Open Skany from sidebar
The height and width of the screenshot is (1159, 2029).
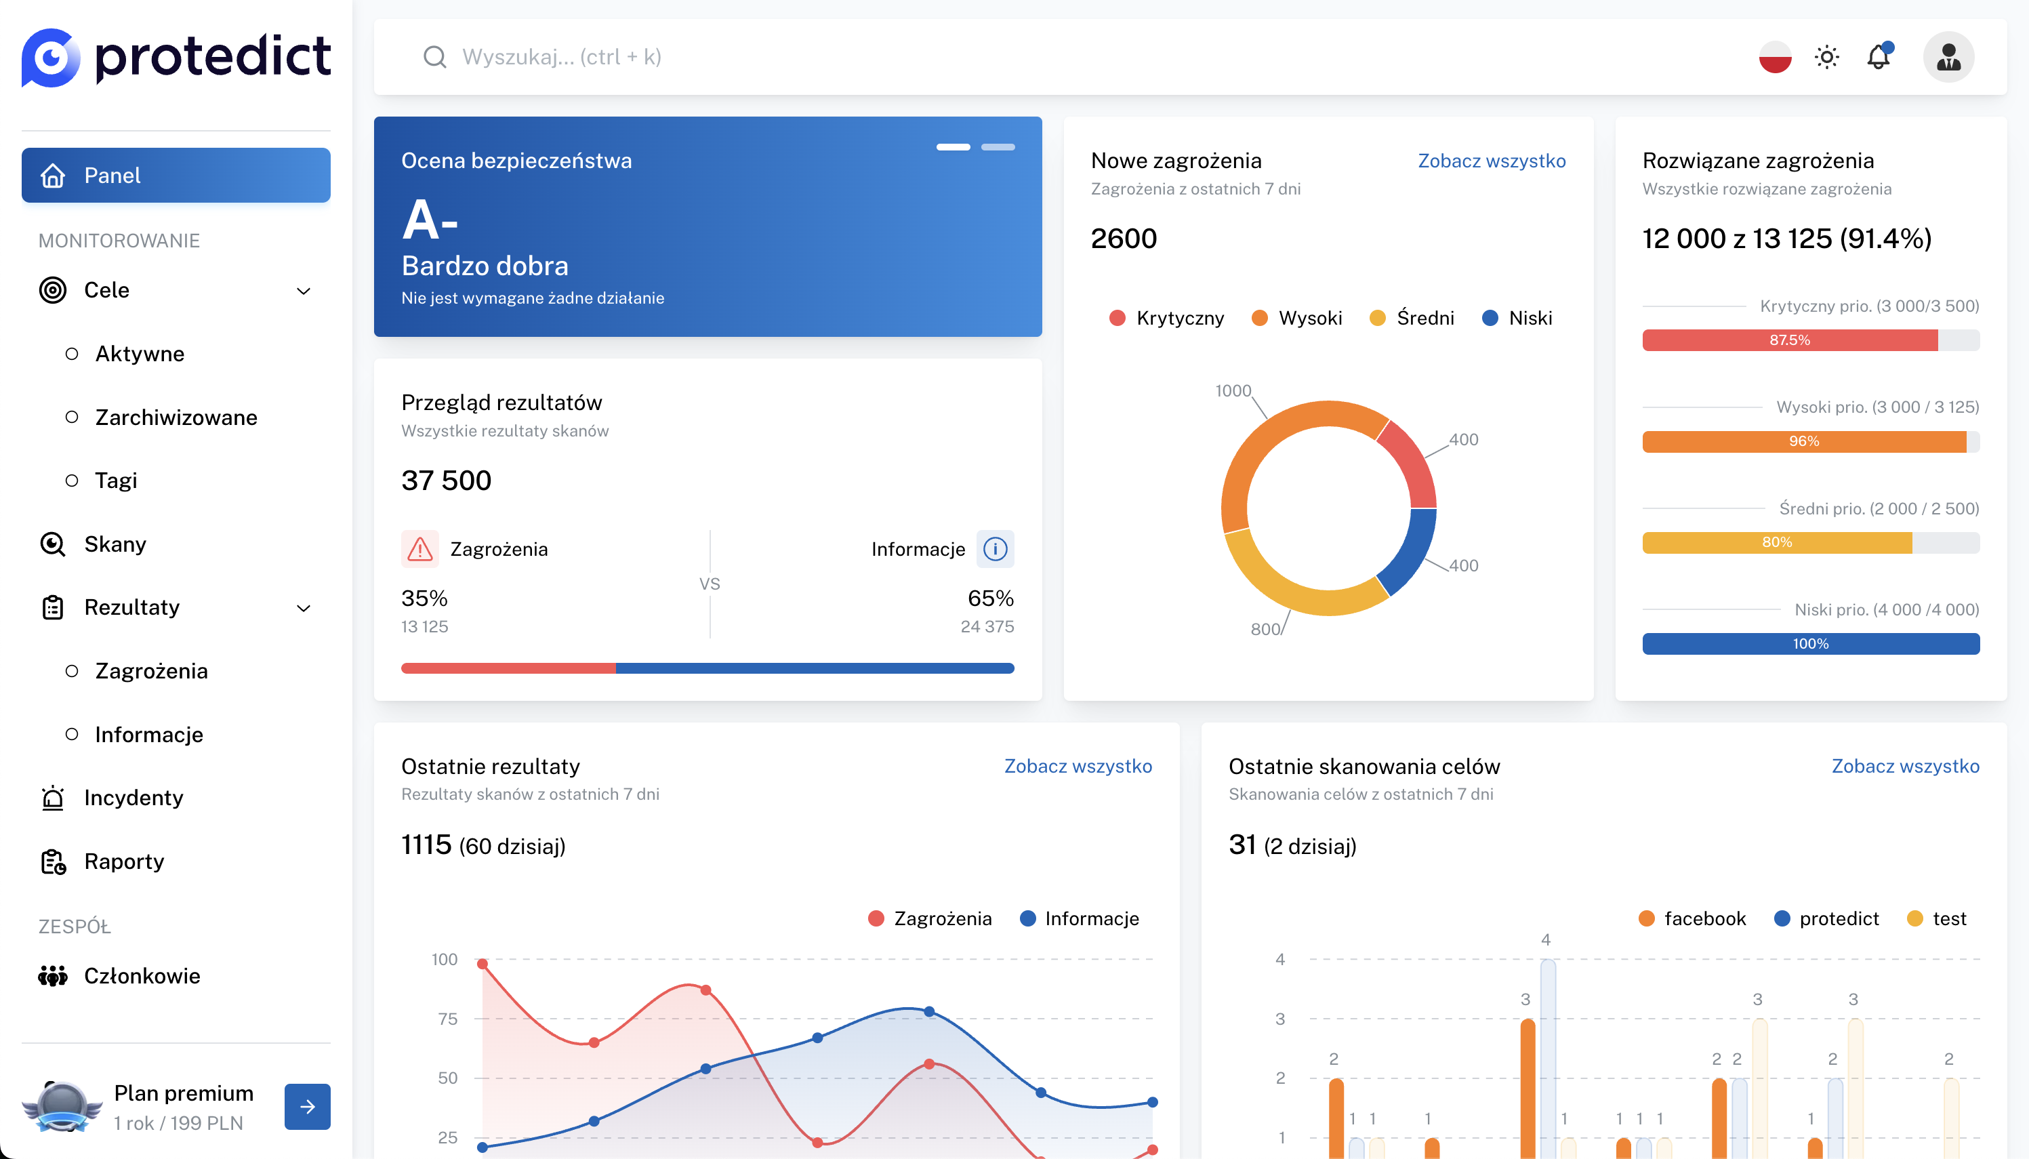(x=115, y=544)
